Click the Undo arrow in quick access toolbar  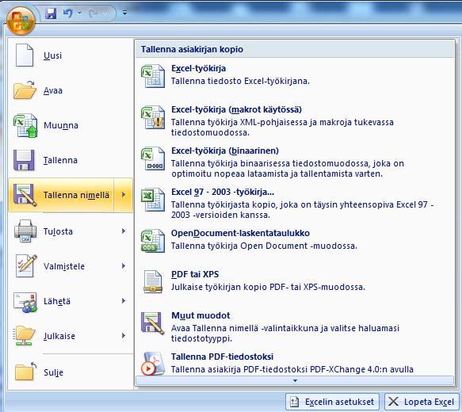pos(68,13)
